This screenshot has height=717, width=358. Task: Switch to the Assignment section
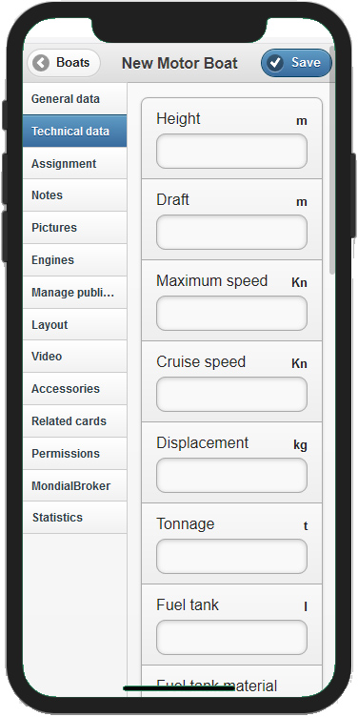[75, 163]
